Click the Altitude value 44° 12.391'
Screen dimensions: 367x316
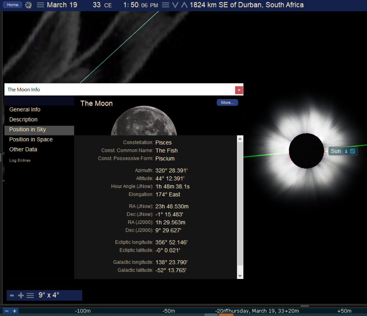170,178
